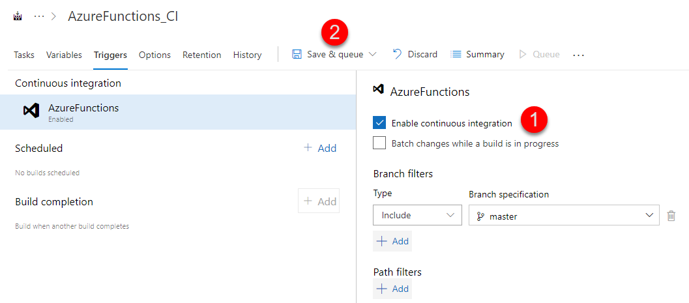Add a Scheduled trigger

tap(320, 148)
